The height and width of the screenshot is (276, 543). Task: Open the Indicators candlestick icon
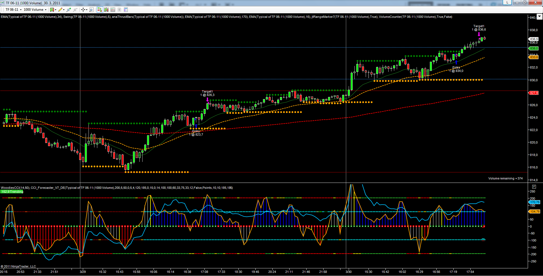(x=106, y=10)
